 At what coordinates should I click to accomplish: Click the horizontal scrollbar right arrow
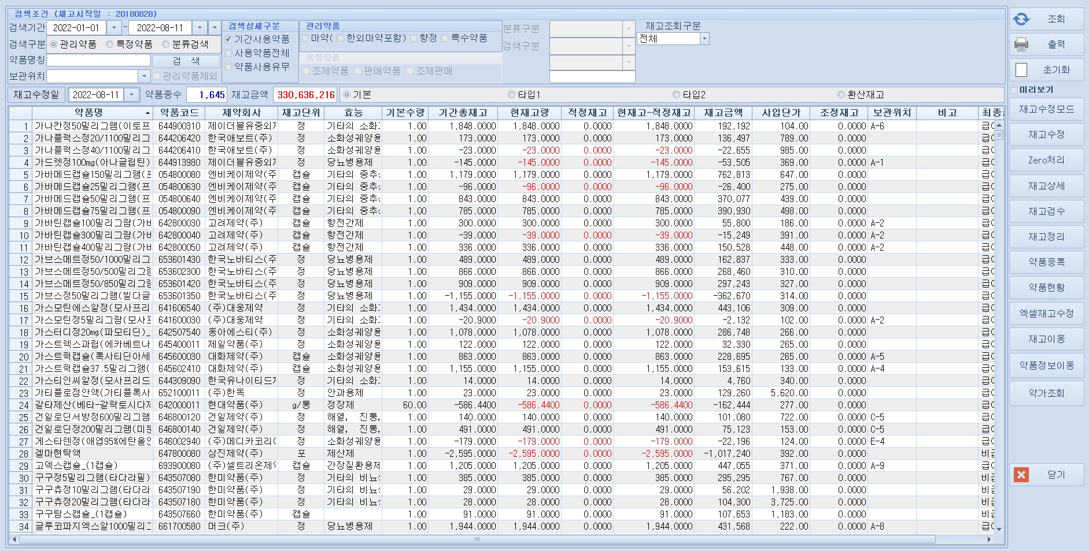(x=990, y=539)
